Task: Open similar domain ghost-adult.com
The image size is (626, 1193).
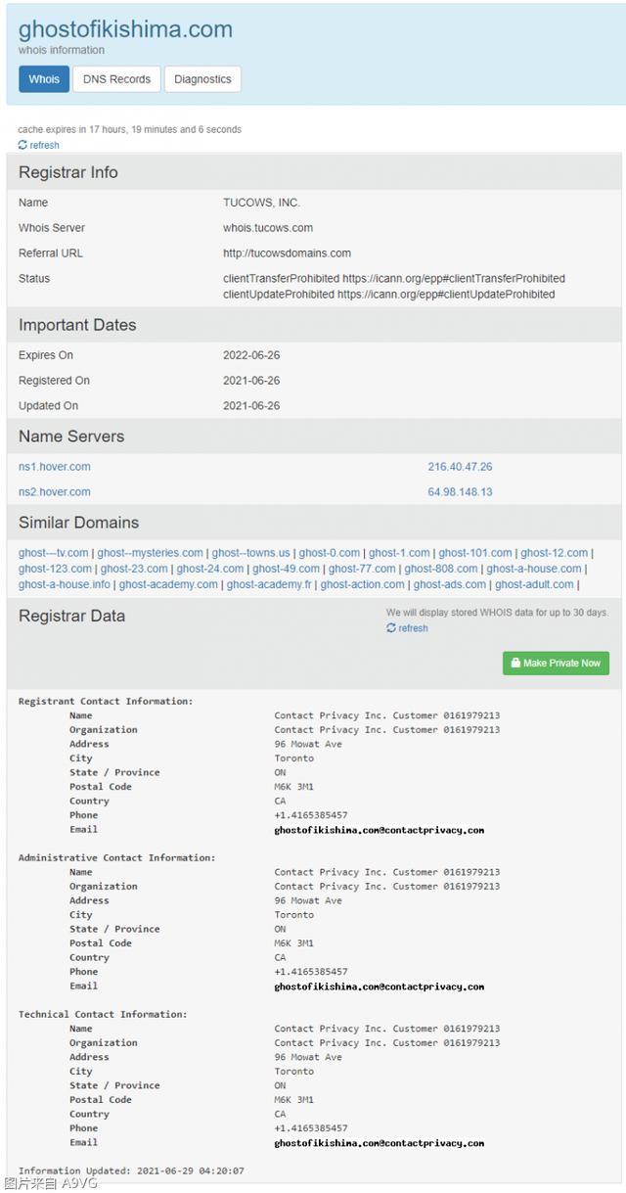Action: tap(534, 584)
